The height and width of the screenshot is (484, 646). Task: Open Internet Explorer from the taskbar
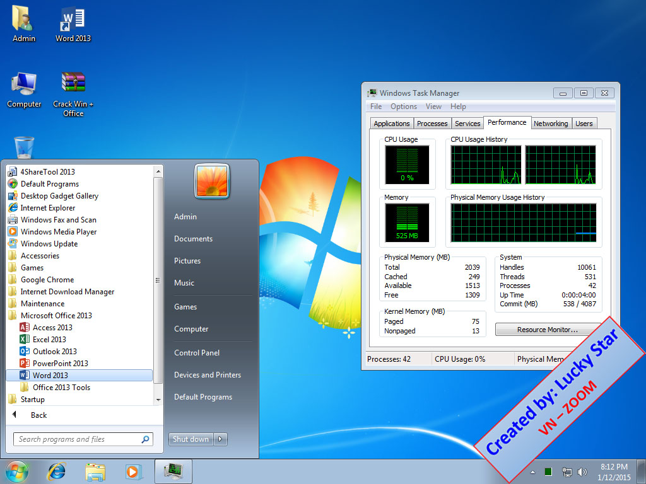(56, 471)
